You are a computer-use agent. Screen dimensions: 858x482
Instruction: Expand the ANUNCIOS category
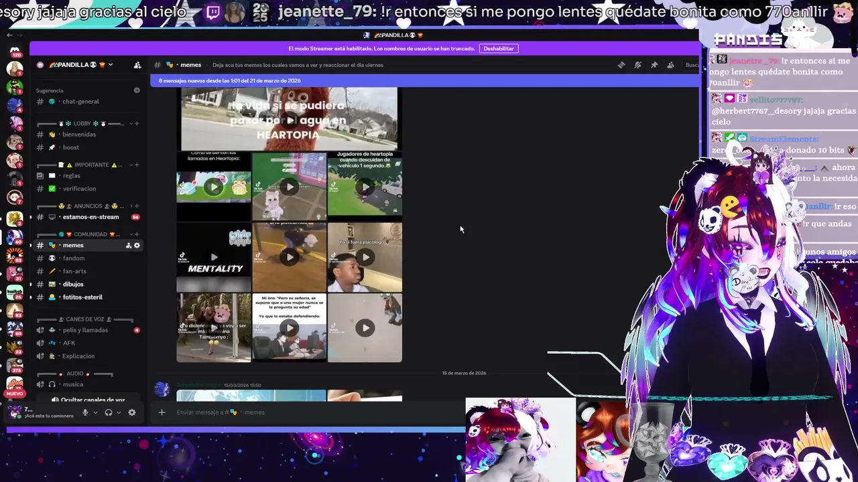tap(82, 206)
